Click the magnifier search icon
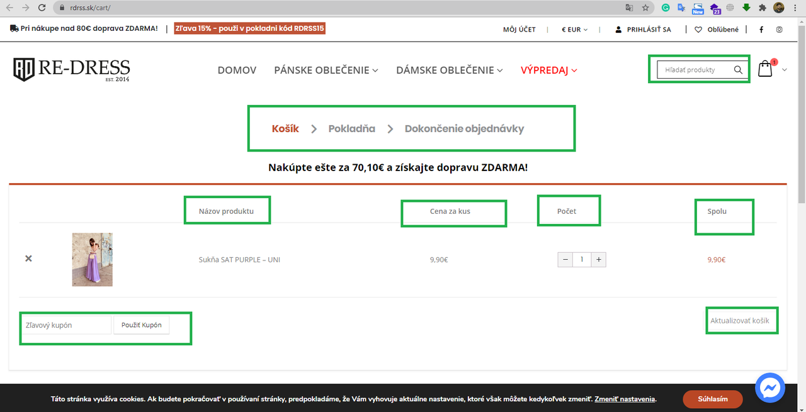806x412 pixels. point(738,70)
